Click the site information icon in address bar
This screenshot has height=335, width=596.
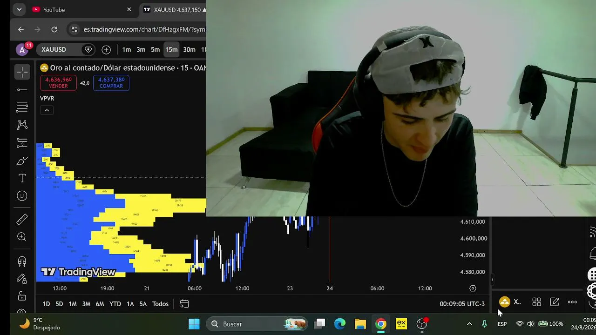74,29
